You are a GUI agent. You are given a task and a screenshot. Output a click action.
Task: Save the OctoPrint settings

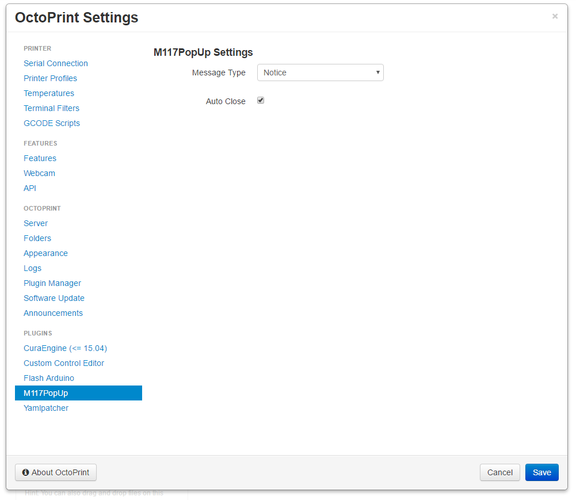coord(541,472)
